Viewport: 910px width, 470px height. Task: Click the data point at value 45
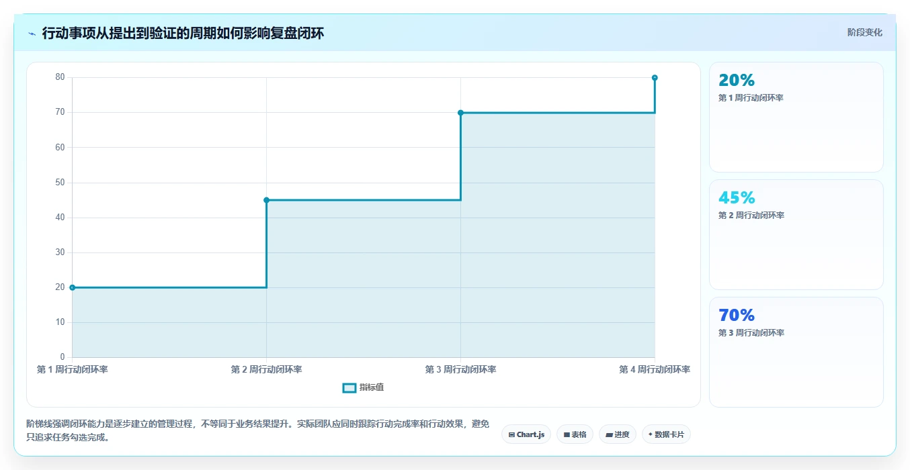(266, 200)
